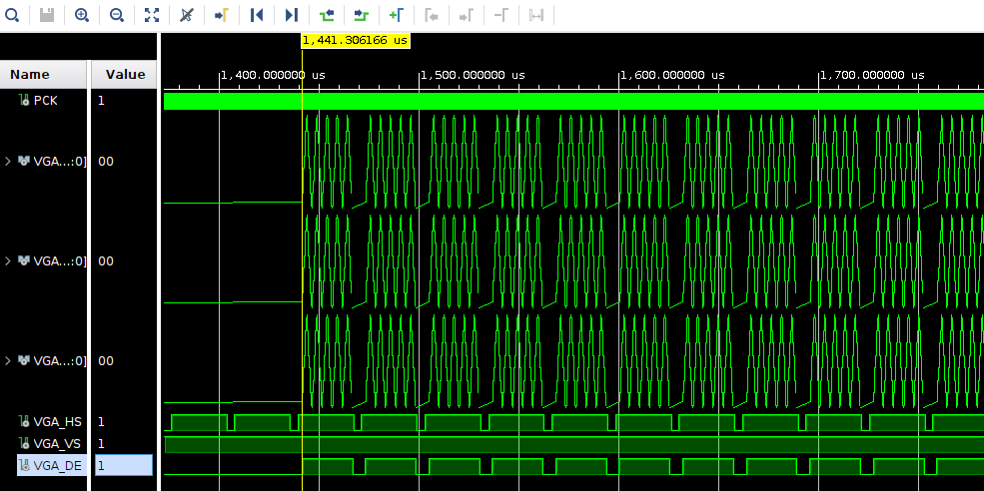This screenshot has width=984, height=491.
Task: Click the Search magnifier icon in toolbar
Action: (x=11, y=14)
